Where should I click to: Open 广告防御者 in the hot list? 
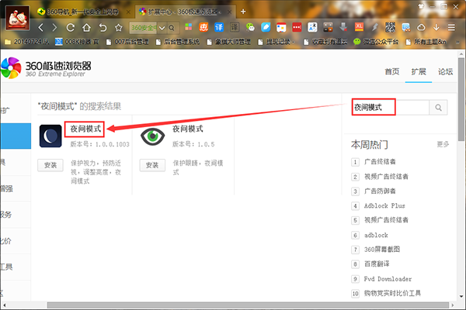(380, 191)
